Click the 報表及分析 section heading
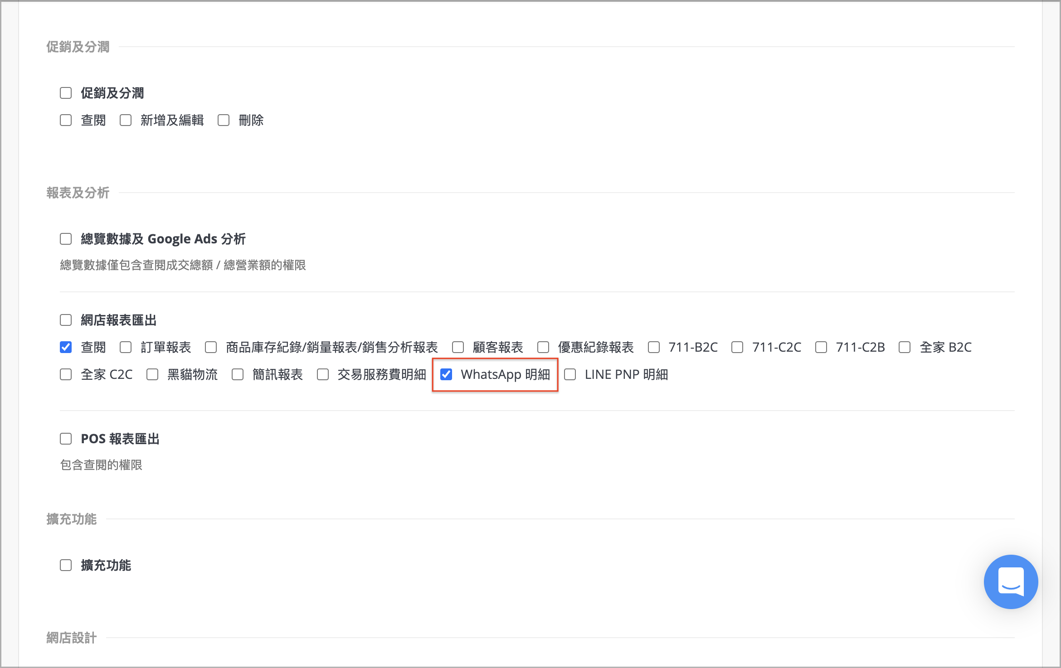This screenshot has width=1061, height=668. (x=78, y=193)
